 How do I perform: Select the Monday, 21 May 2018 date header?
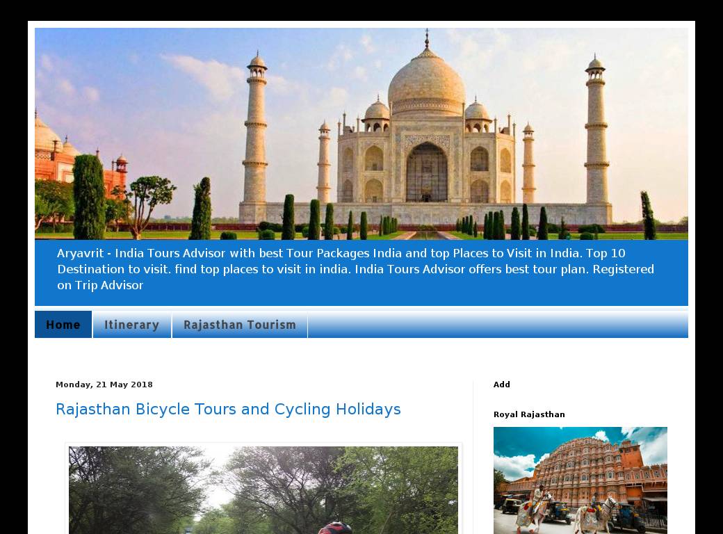click(104, 385)
